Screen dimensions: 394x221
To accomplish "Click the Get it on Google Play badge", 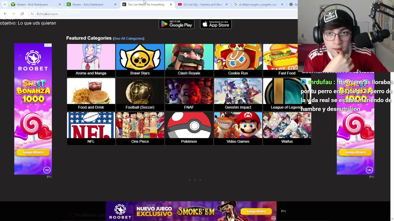I will pos(176,24).
